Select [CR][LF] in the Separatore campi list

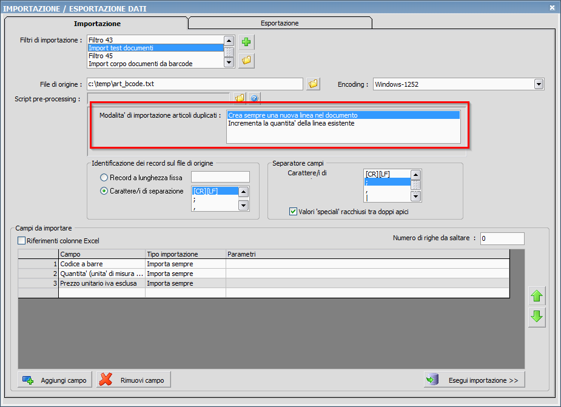(388, 174)
